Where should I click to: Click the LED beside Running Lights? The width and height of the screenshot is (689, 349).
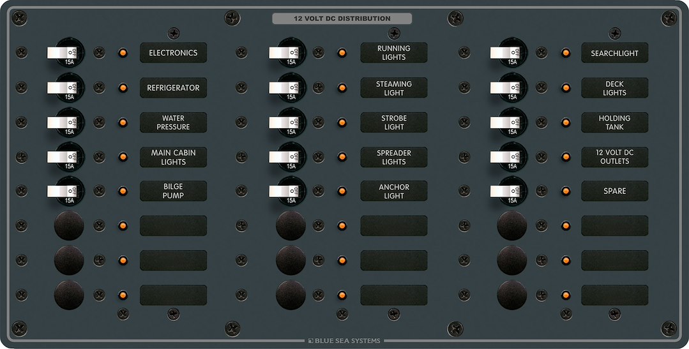click(x=342, y=53)
